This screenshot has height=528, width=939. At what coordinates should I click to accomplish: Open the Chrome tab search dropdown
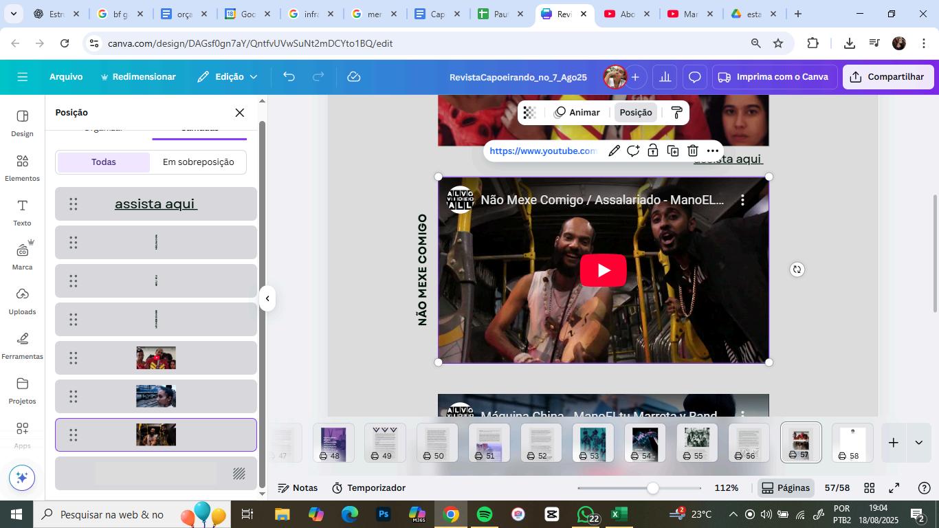(14, 14)
